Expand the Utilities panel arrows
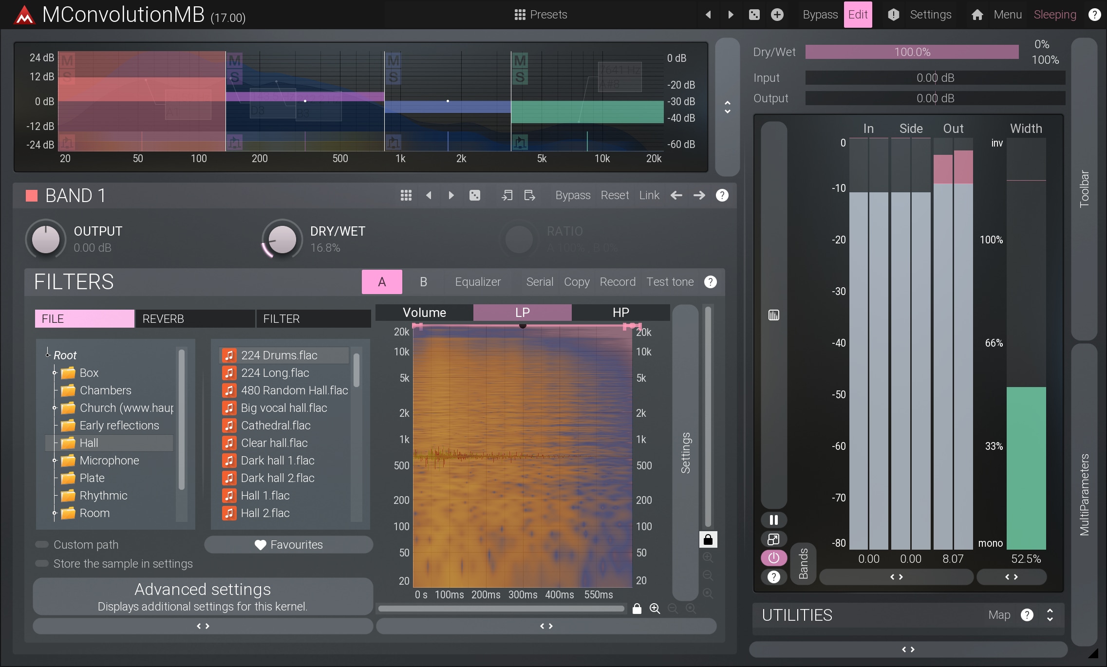The image size is (1107, 667). coord(1050,615)
